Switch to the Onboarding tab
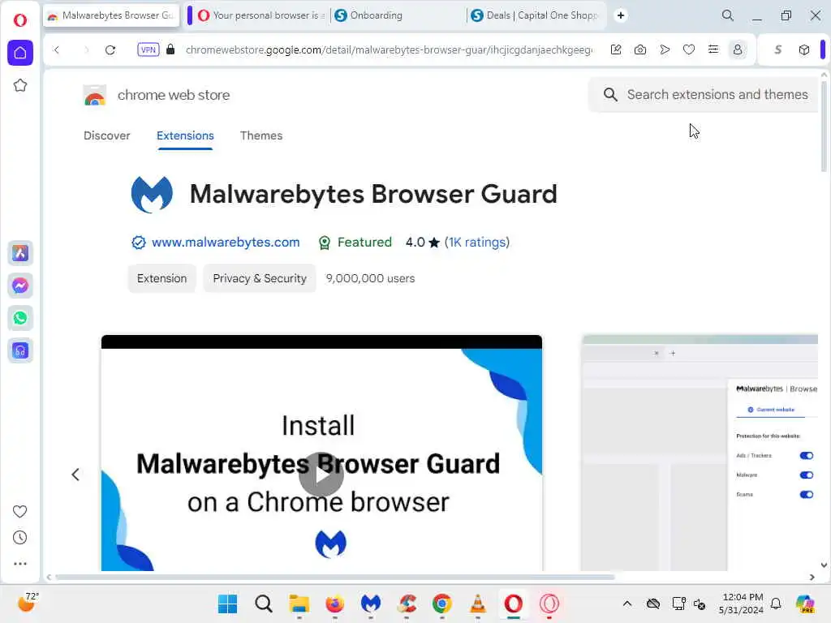The width and height of the screenshot is (831, 623). click(x=398, y=15)
